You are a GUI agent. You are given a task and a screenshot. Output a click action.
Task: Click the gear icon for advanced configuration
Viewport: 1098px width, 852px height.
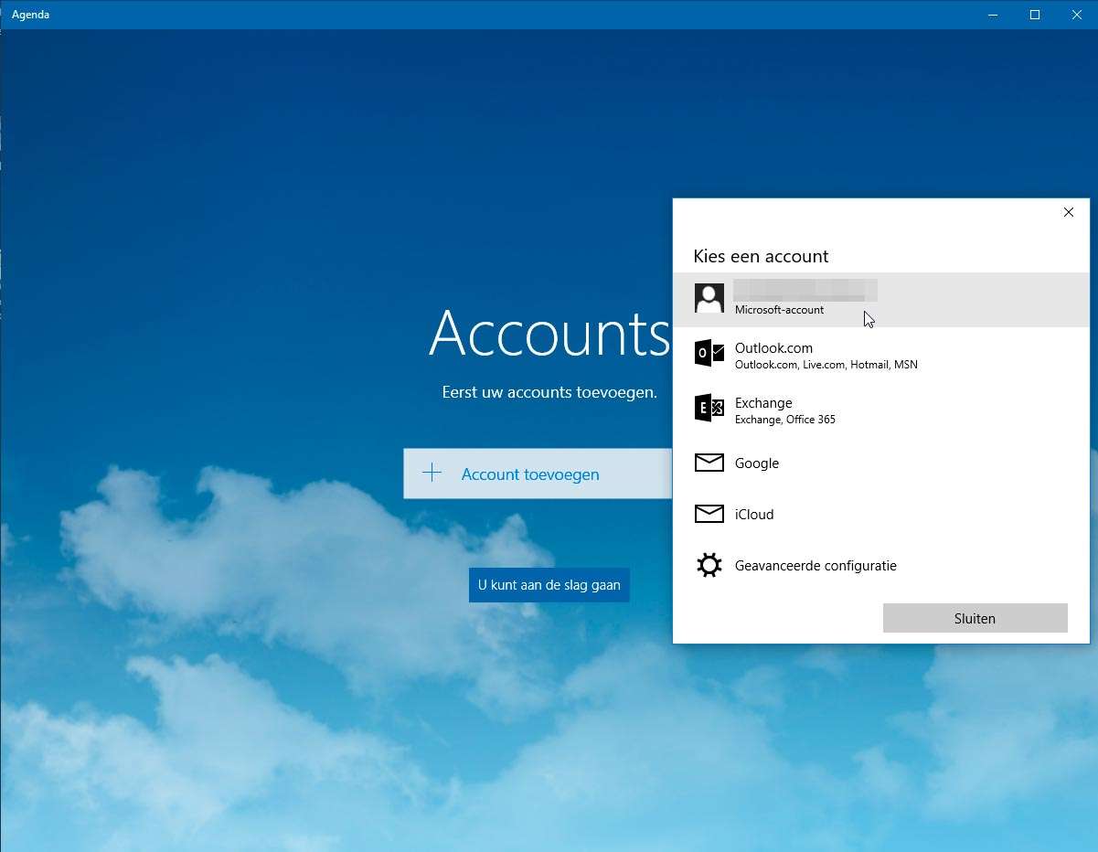709,565
